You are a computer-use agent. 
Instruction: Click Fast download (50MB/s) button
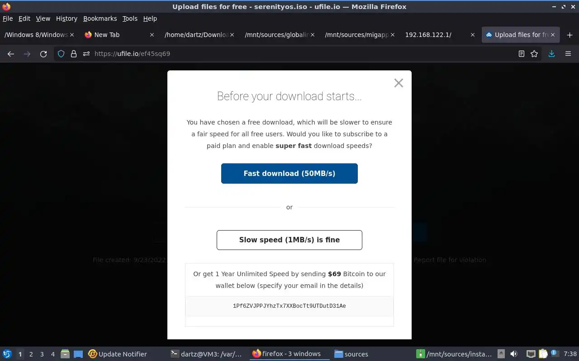click(x=289, y=173)
